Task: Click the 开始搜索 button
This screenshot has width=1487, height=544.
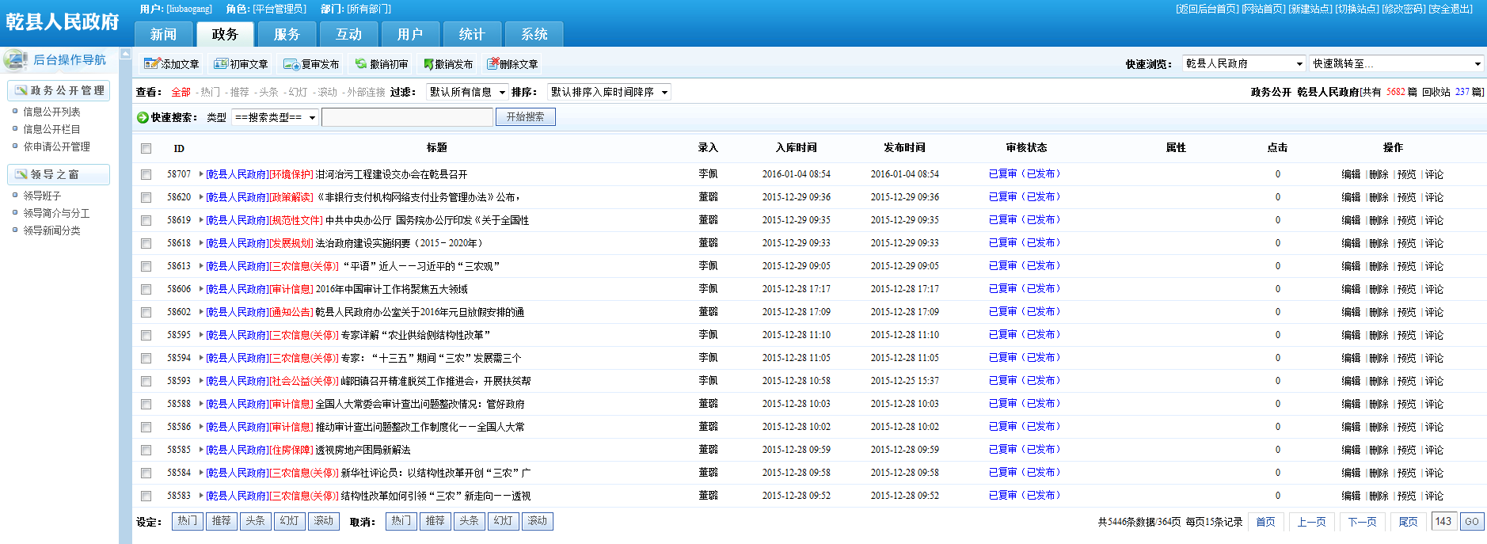Action: point(526,117)
